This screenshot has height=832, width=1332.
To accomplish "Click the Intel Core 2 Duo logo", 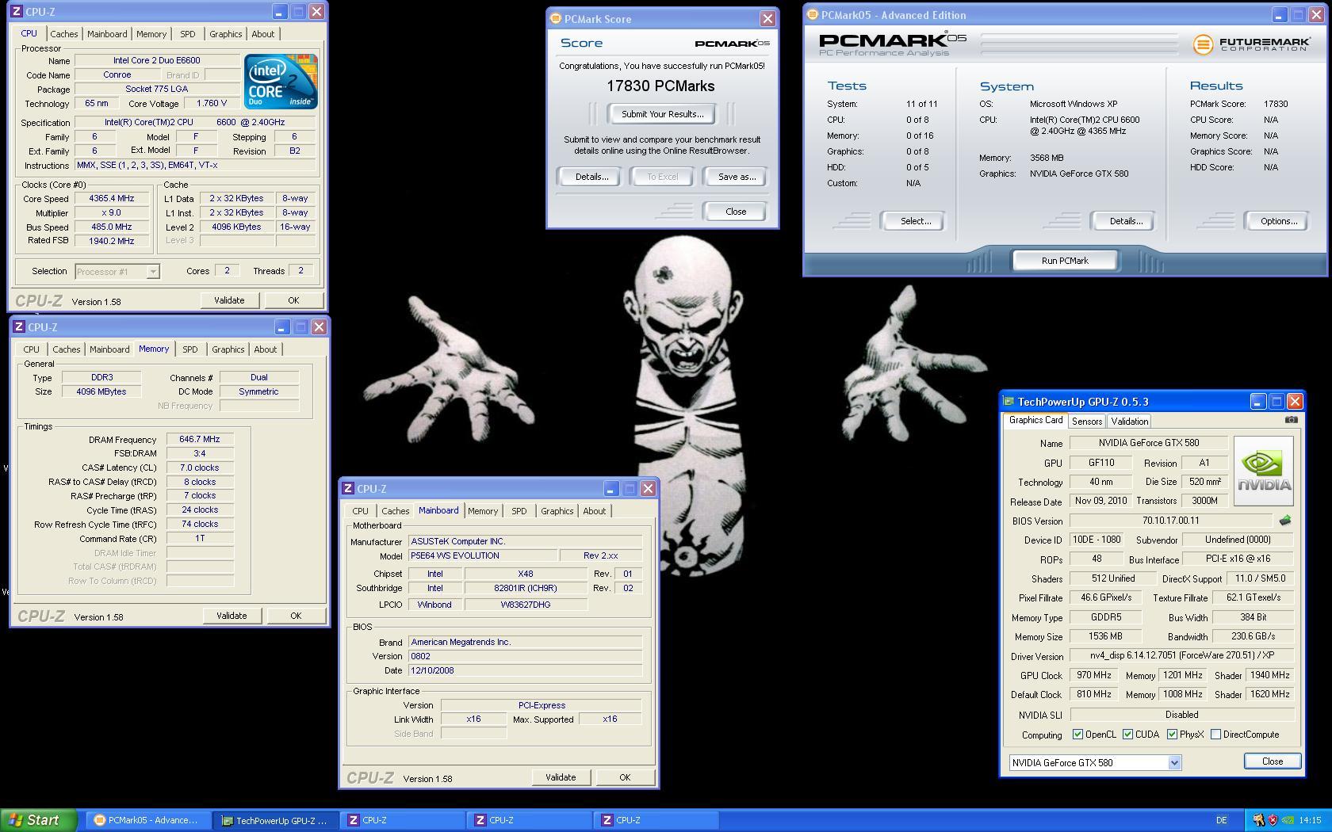I will 281,82.
